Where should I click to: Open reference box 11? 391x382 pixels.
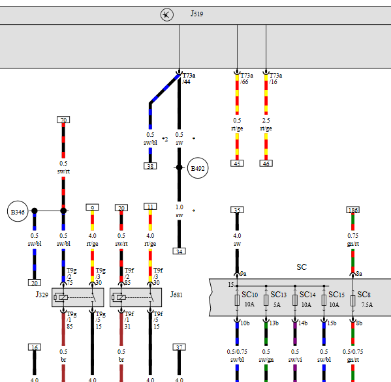pos(150,207)
